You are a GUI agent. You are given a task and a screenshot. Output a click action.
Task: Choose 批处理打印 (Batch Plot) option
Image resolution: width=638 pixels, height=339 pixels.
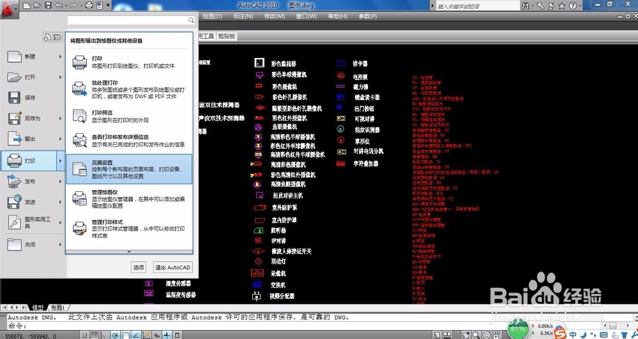(x=130, y=89)
